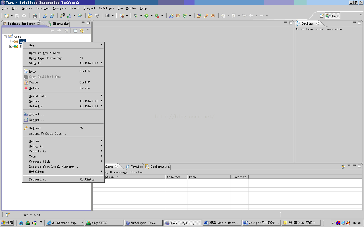
Task: Collapse the test project tree node
Action: [x=5, y=37]
